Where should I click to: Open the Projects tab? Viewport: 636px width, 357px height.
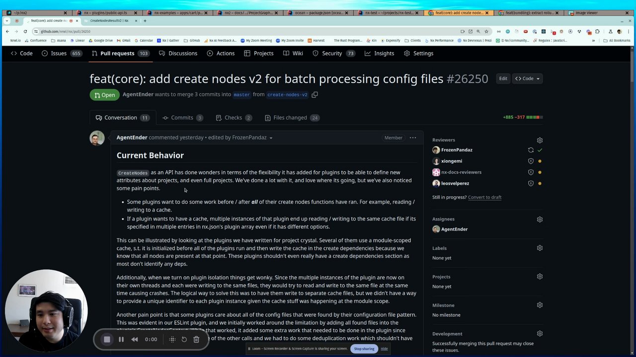pyautogui.click(x=259, y=53)
